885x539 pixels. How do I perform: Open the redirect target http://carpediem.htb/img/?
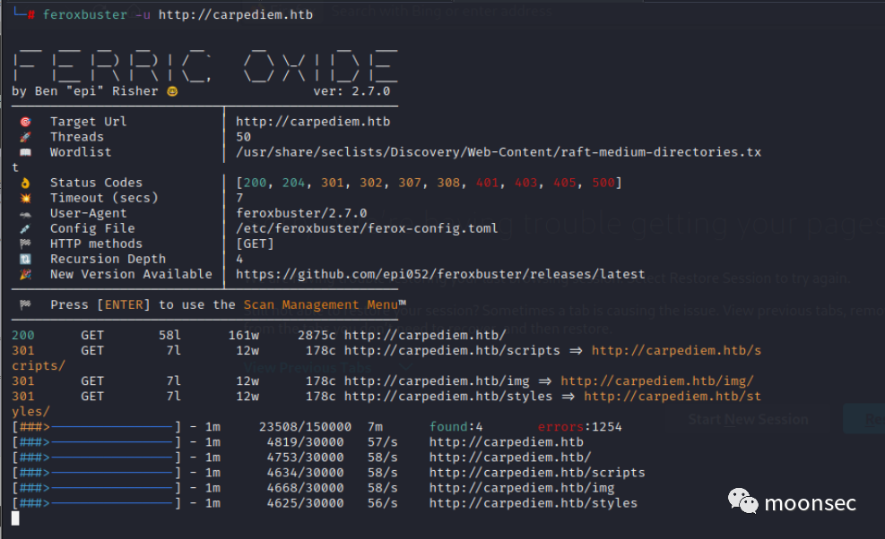(657, 381)
